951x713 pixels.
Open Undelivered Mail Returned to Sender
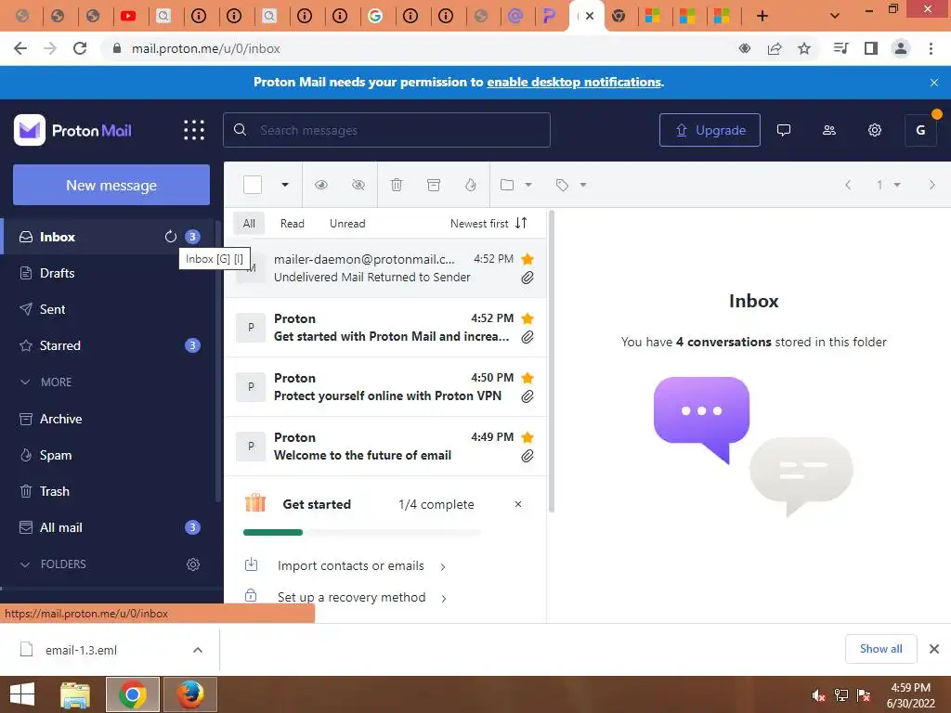click(x=385, y=268)
